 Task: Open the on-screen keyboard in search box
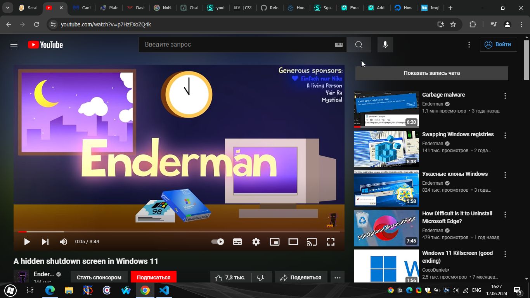[x=339, y=45]
